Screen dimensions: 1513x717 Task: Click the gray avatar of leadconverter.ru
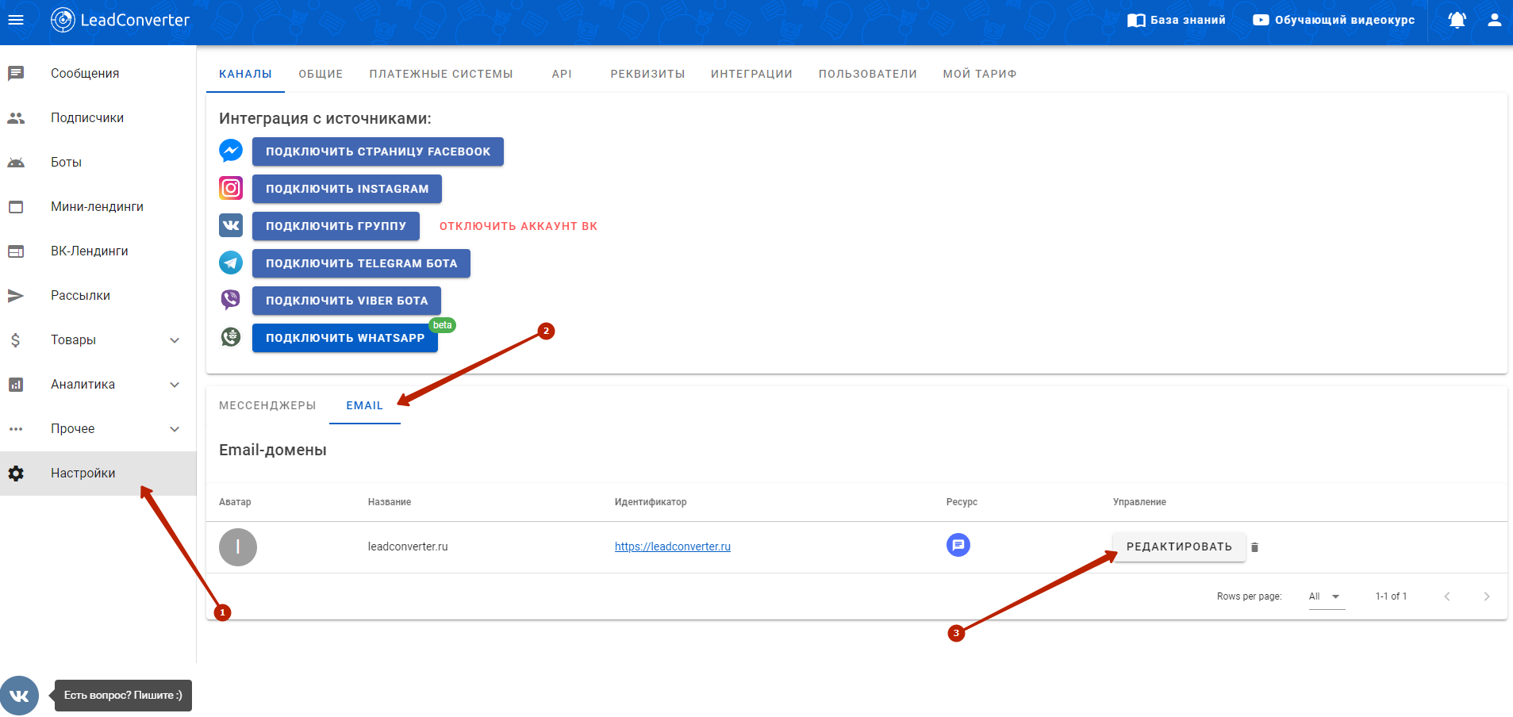(x=238, y=547)
